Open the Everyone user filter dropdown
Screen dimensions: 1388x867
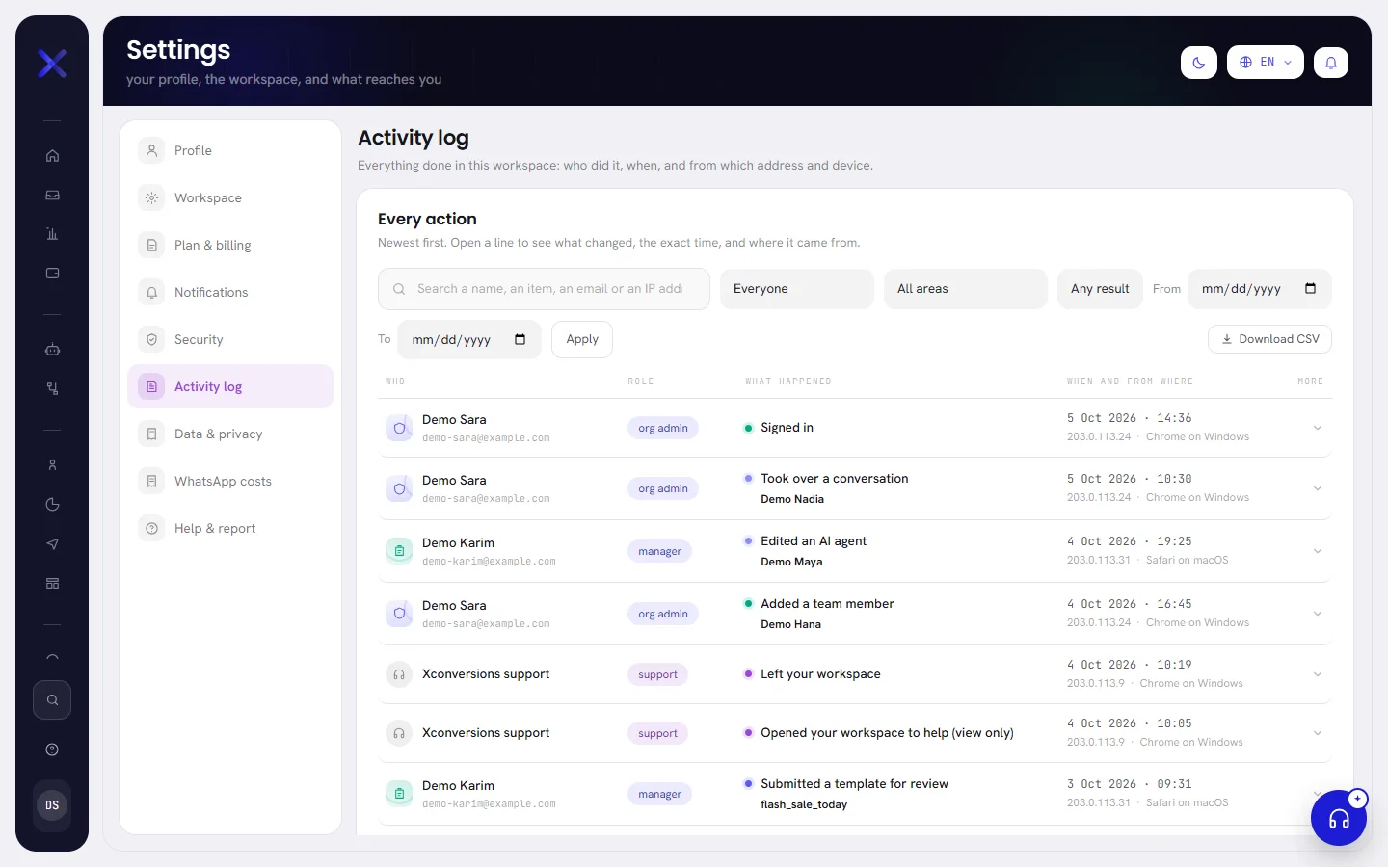pyautogui.click(x=797, y=289)
